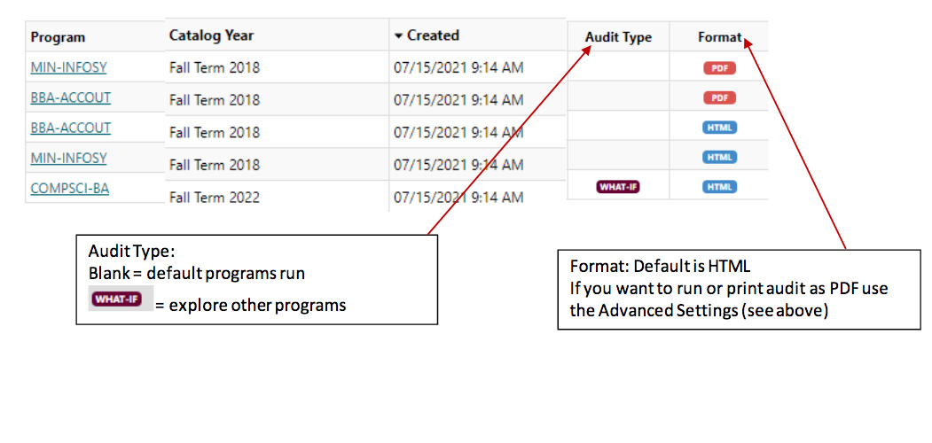
Task: Click the PDF badge in the first MIN-INFOSY row
Action: point(719,68)
